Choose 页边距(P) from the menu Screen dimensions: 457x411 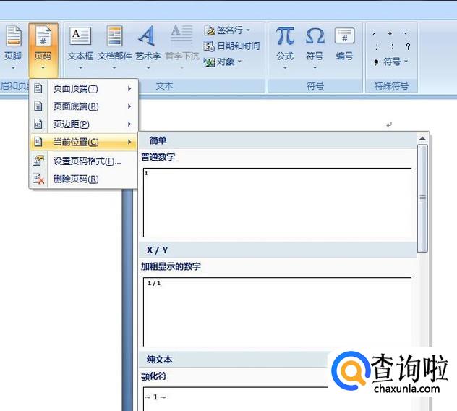point(84,124)
